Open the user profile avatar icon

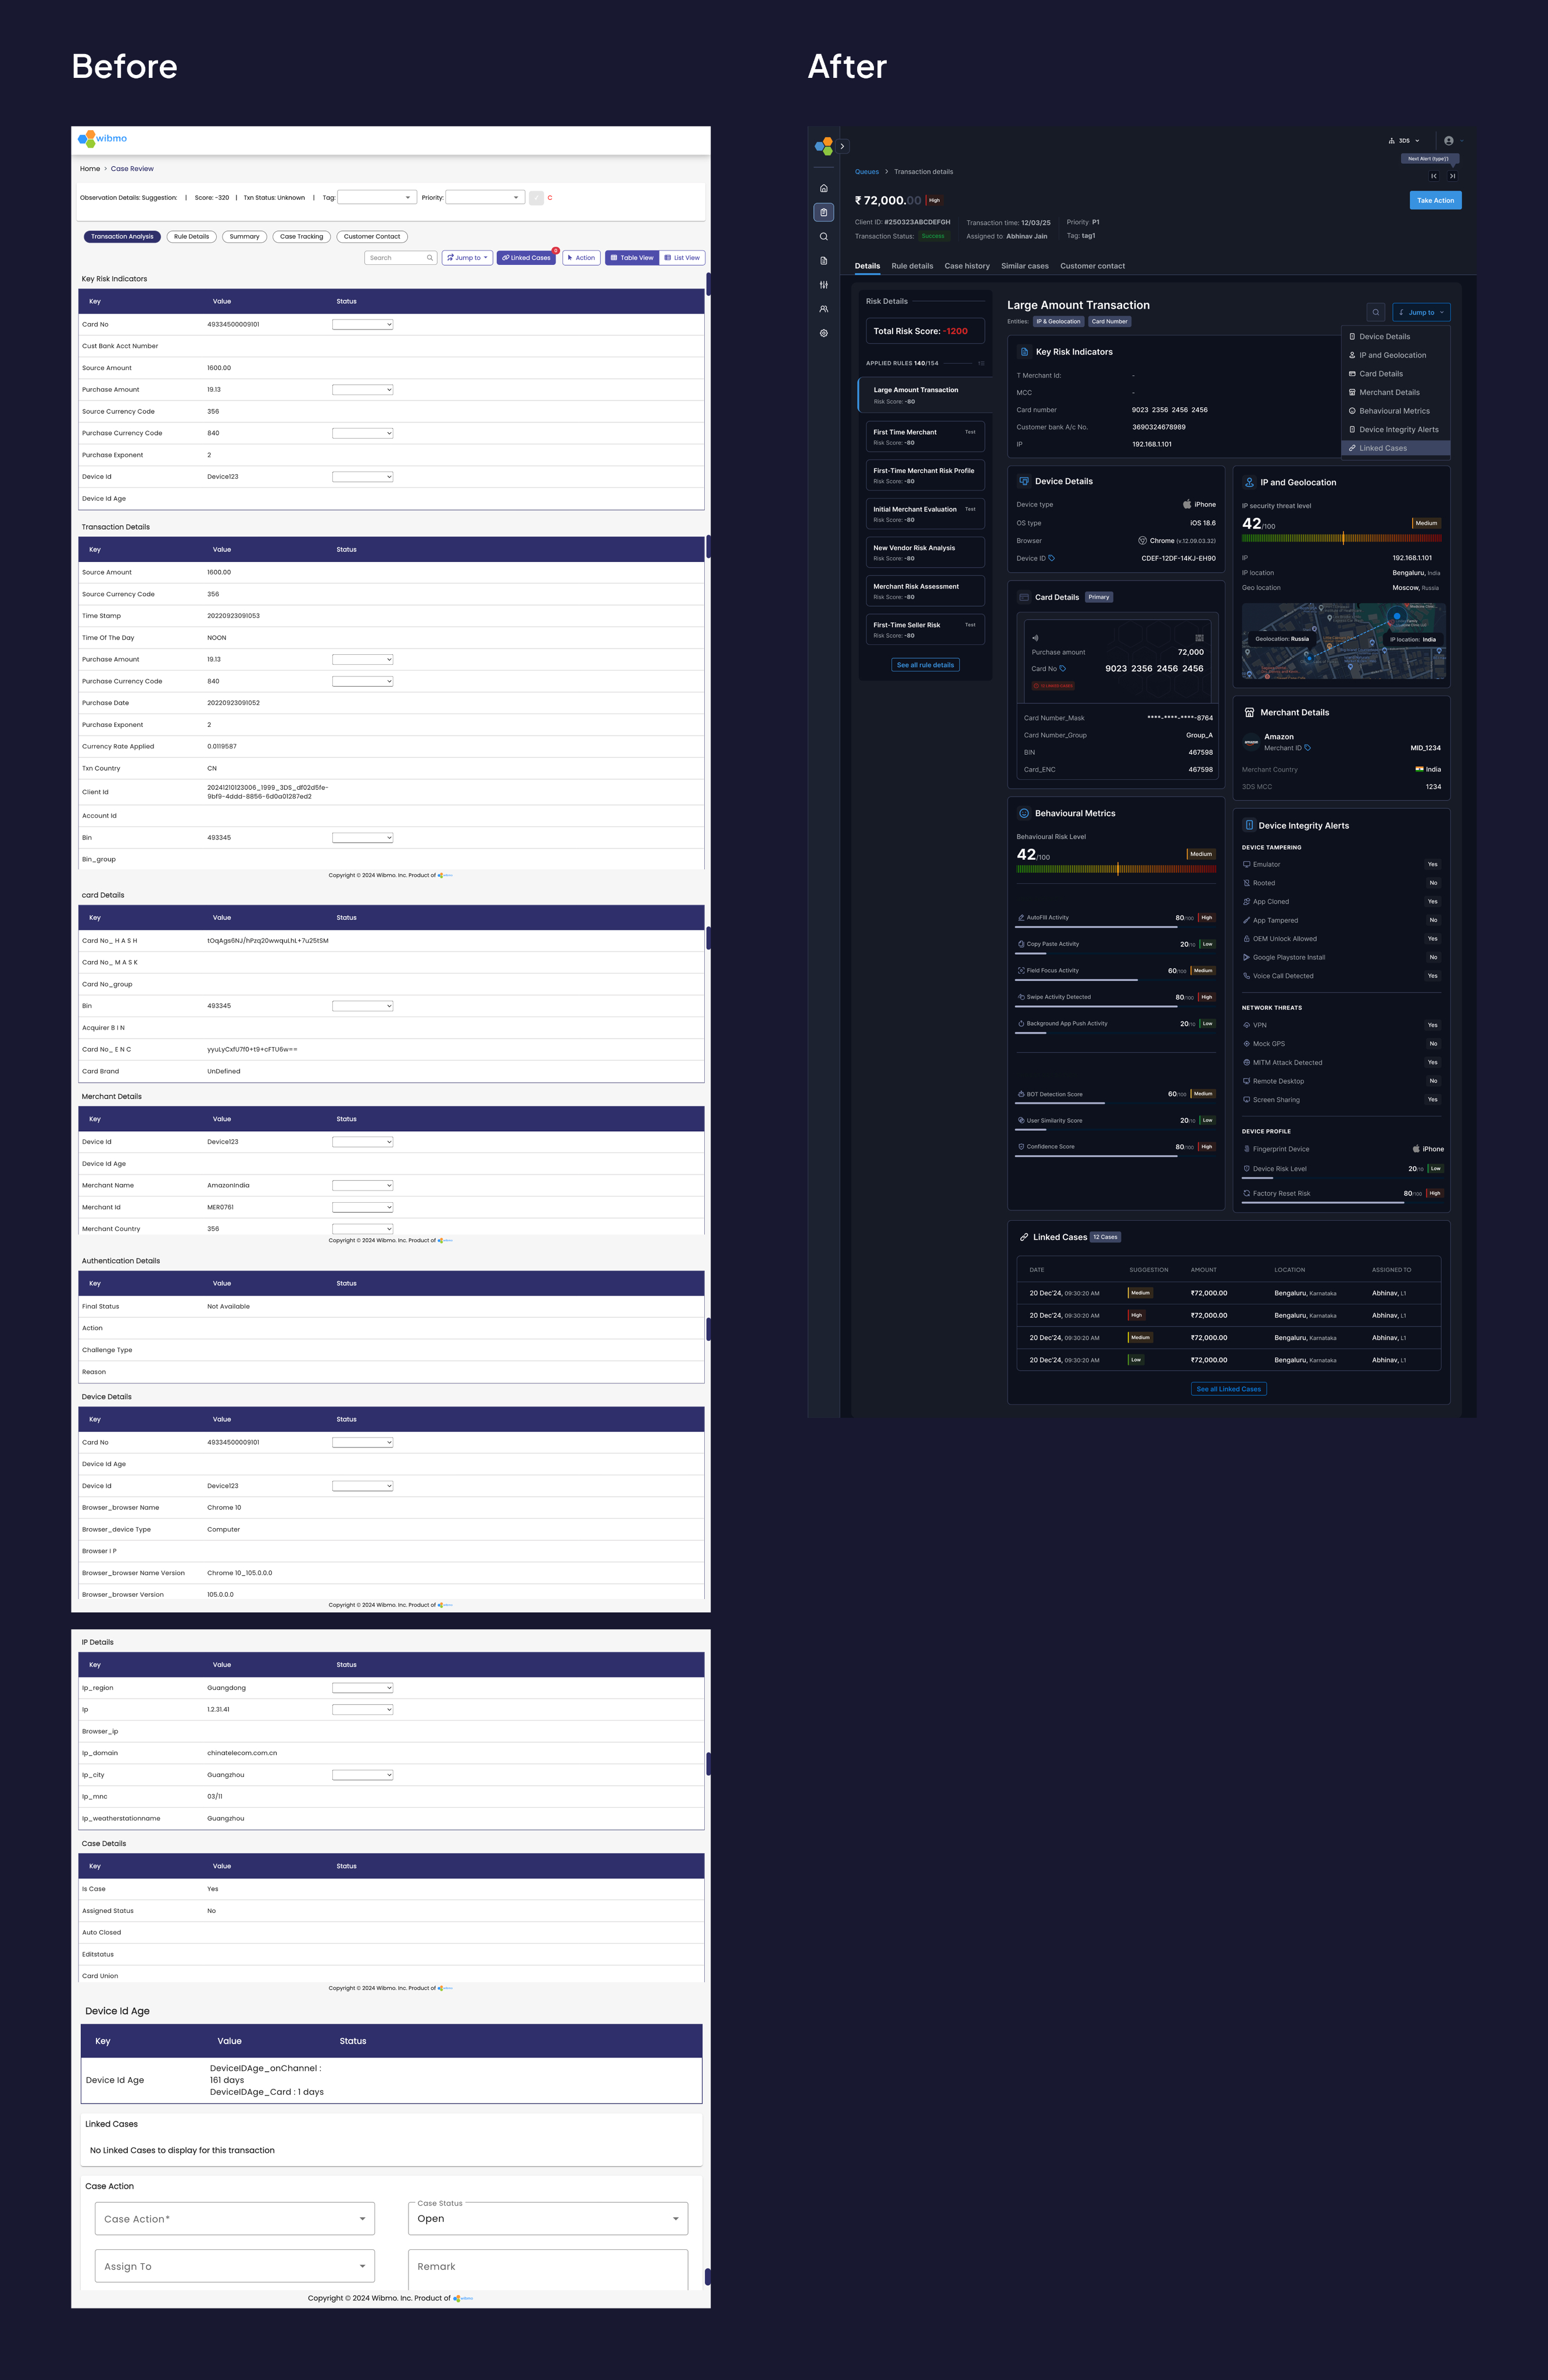[1448, 141]
